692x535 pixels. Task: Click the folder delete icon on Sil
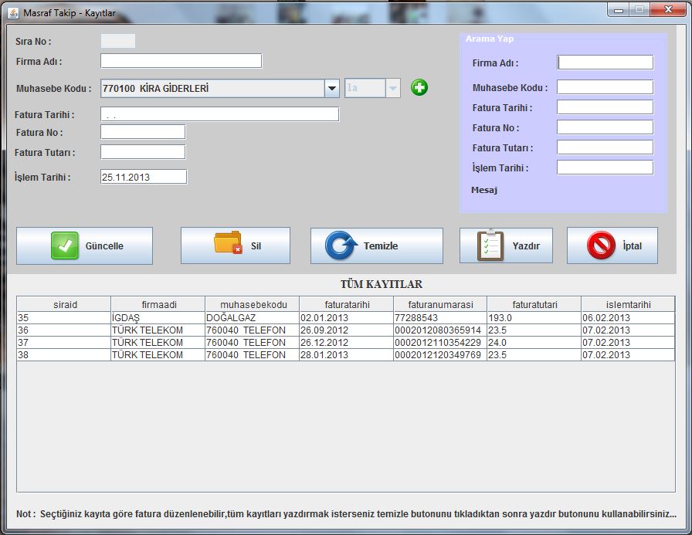tap(228, 242)
